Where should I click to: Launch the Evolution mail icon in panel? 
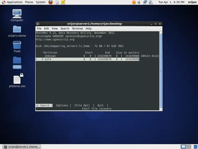pos(57,2)
